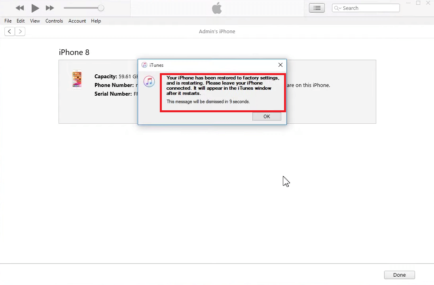Open the Controls menu

click(54, 21)
